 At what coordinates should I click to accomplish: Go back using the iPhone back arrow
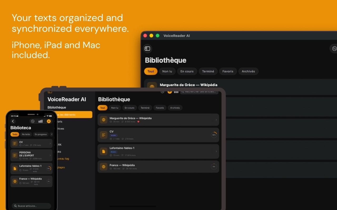pos(13,121)
